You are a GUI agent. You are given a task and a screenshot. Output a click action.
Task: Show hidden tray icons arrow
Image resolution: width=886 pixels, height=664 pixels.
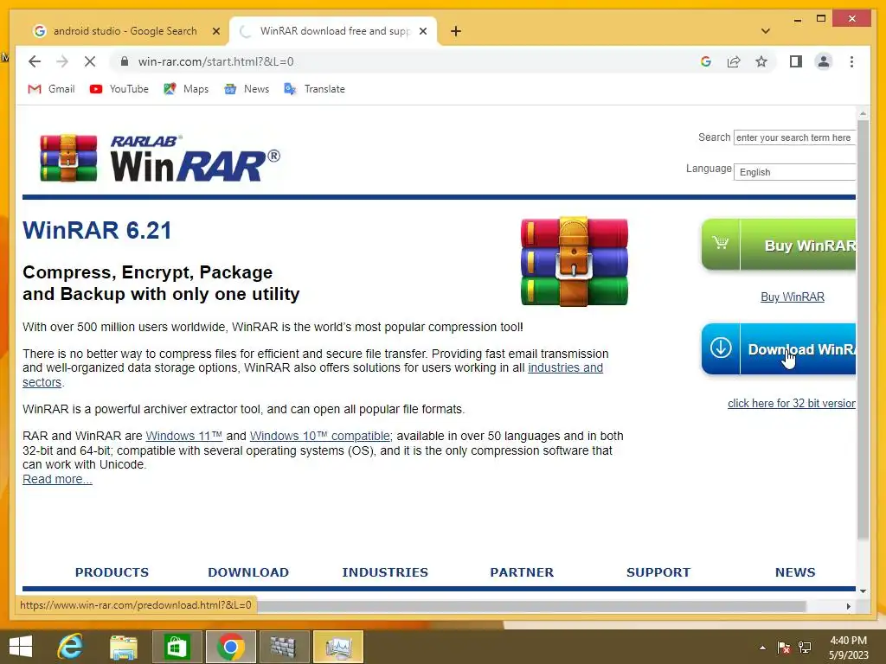[x=762, y=648]
